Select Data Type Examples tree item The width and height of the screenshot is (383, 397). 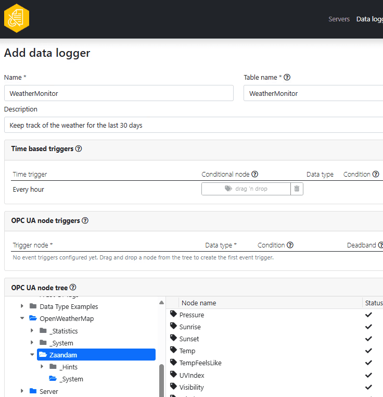click(69, 307)
